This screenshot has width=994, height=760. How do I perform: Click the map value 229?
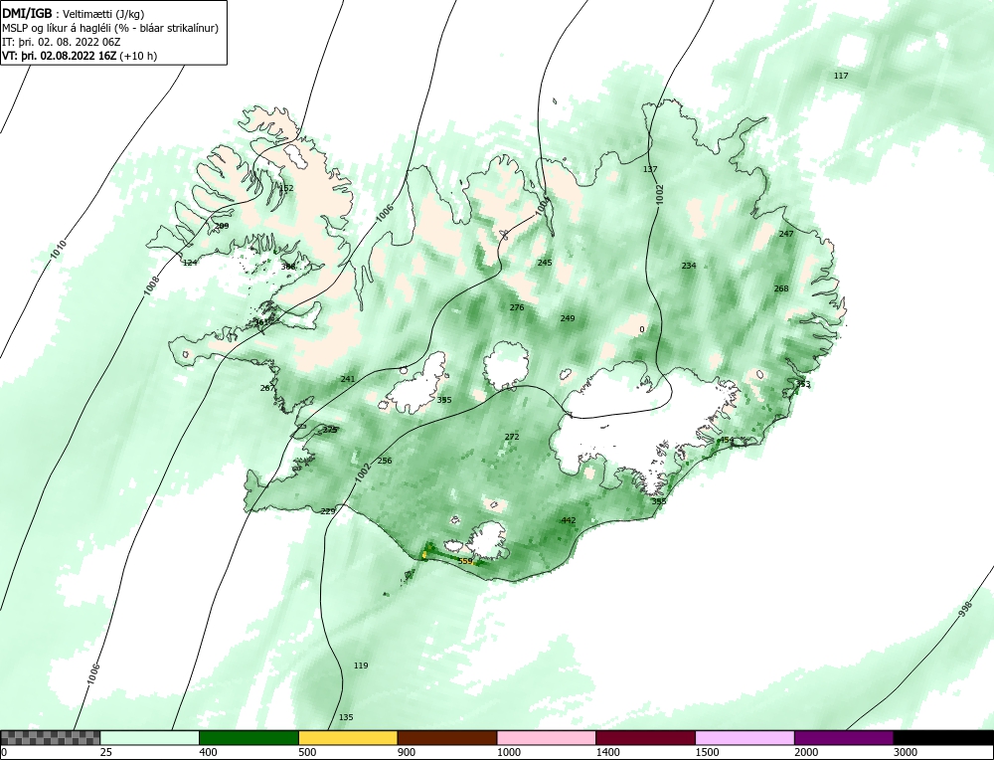[328, 511]
